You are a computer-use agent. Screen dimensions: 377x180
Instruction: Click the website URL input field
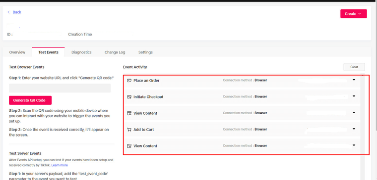coord(60,88)
